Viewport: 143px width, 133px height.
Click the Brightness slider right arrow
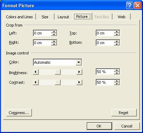[79, 72]
